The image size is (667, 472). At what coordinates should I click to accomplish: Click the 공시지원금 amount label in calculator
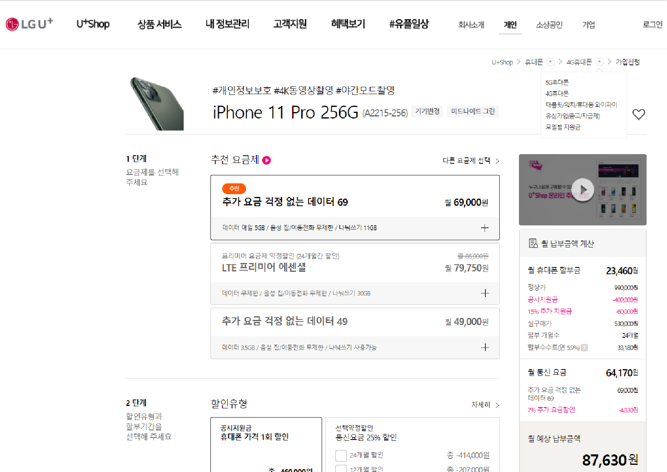[x=543, y=299]
